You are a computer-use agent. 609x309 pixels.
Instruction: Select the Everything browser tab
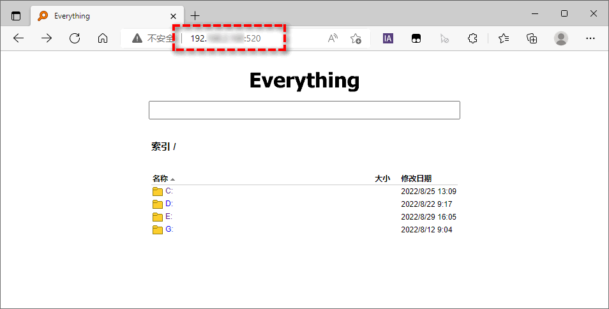(107, 16)
